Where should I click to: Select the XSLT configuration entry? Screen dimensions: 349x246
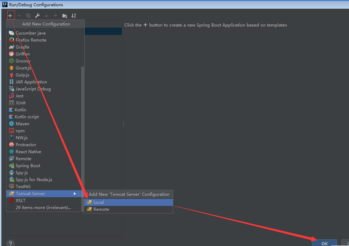[x=44, y=201]
